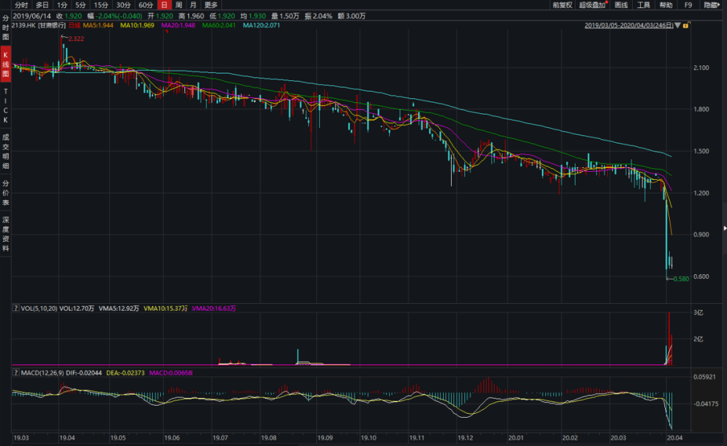Click the MA120 cyan legend label
Viewport: 727px width, 446px height.
[x=261, y=26]
